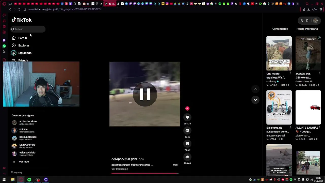Go to next video with down chevron
The image size is (325, 183).
point(255,100)
